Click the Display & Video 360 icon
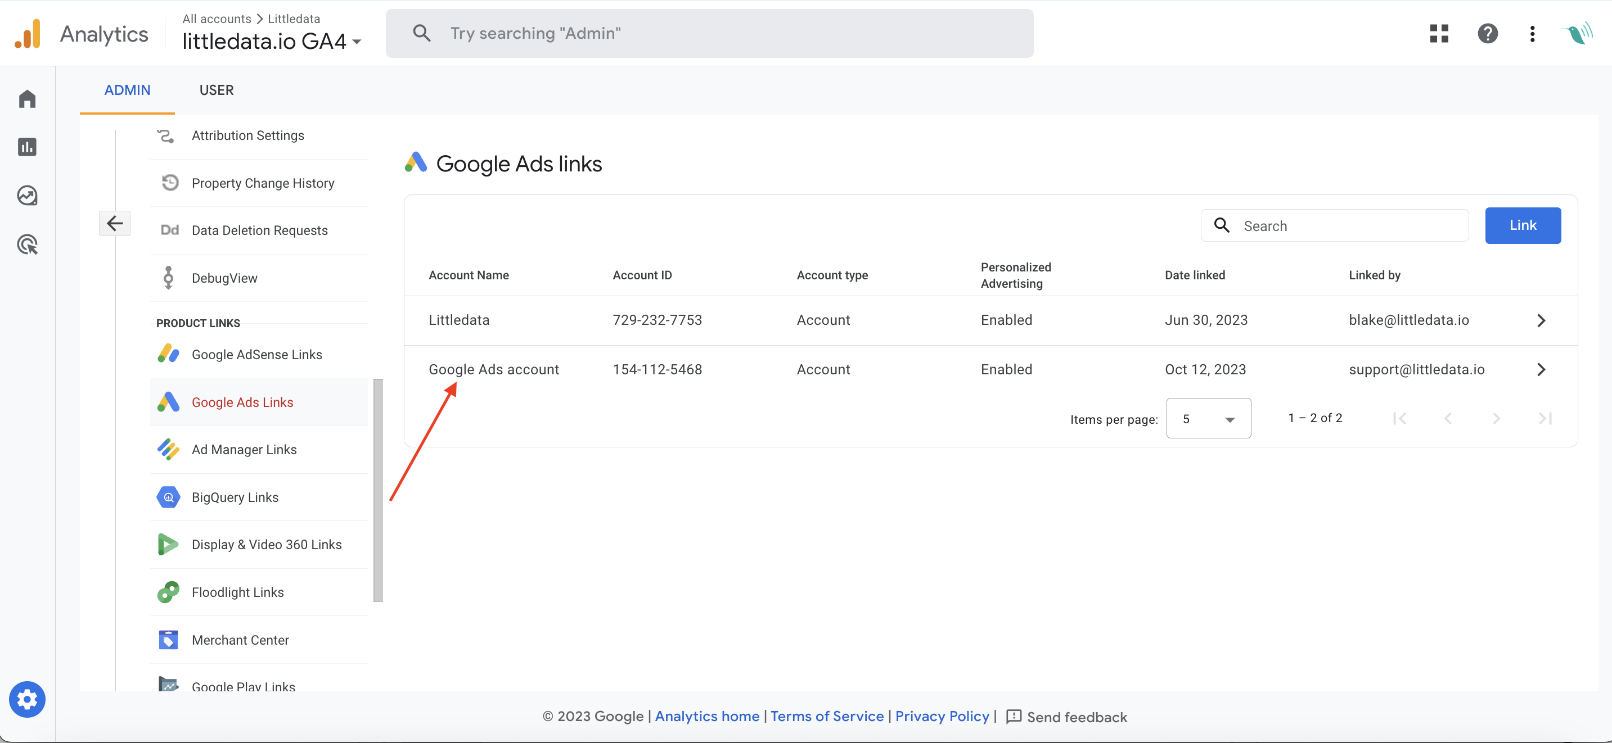This screenshot has height=743, width=1612. tap(168, 544)
